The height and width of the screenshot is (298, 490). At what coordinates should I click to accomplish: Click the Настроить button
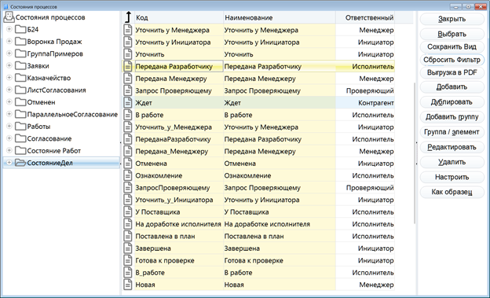pos(452,177)
